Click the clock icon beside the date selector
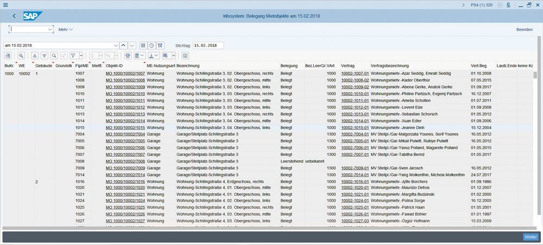 [152, 45]
